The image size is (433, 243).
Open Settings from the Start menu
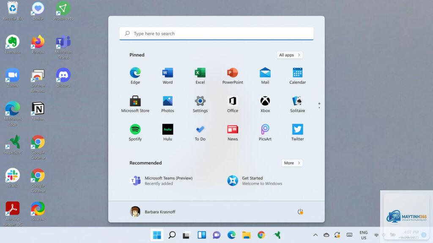(x=200, y=104)
